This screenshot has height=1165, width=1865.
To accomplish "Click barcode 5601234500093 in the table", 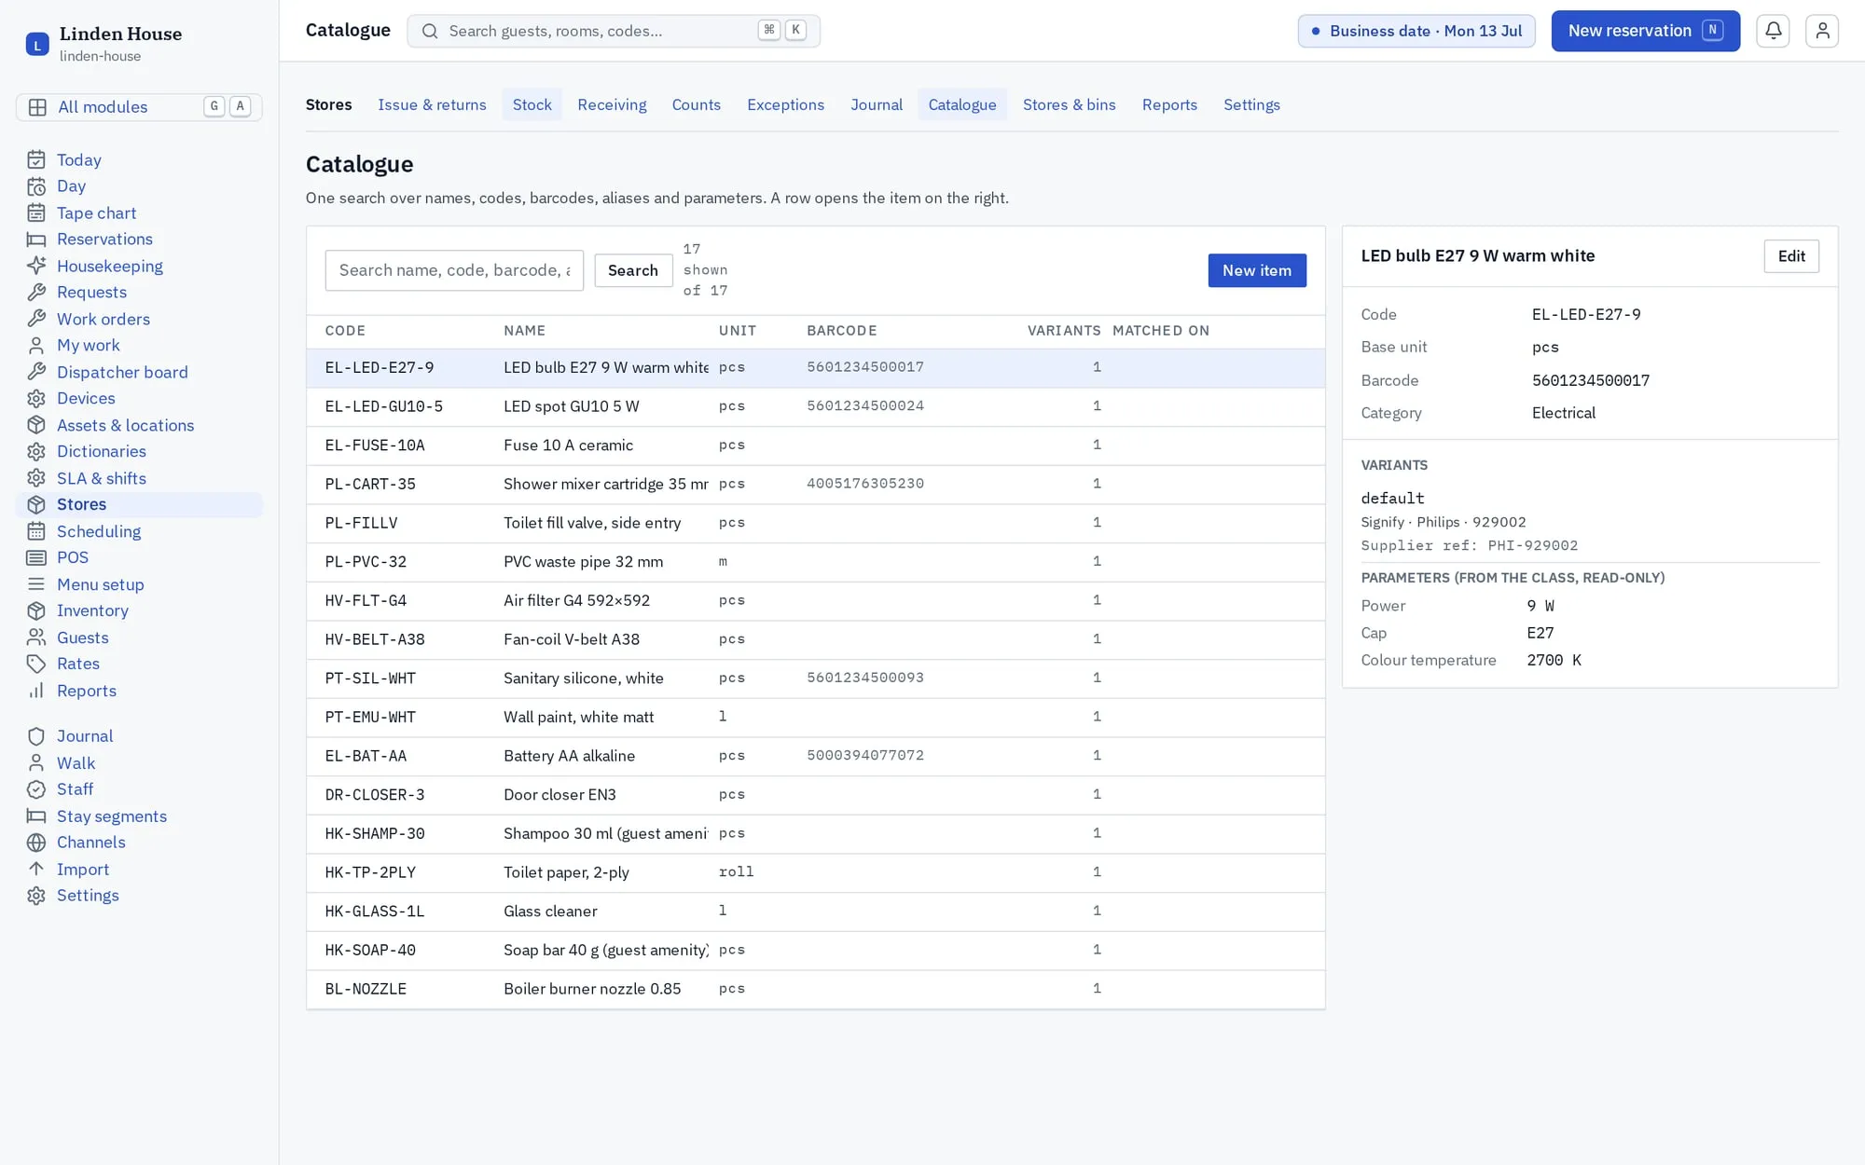I will tap(865, 678).
